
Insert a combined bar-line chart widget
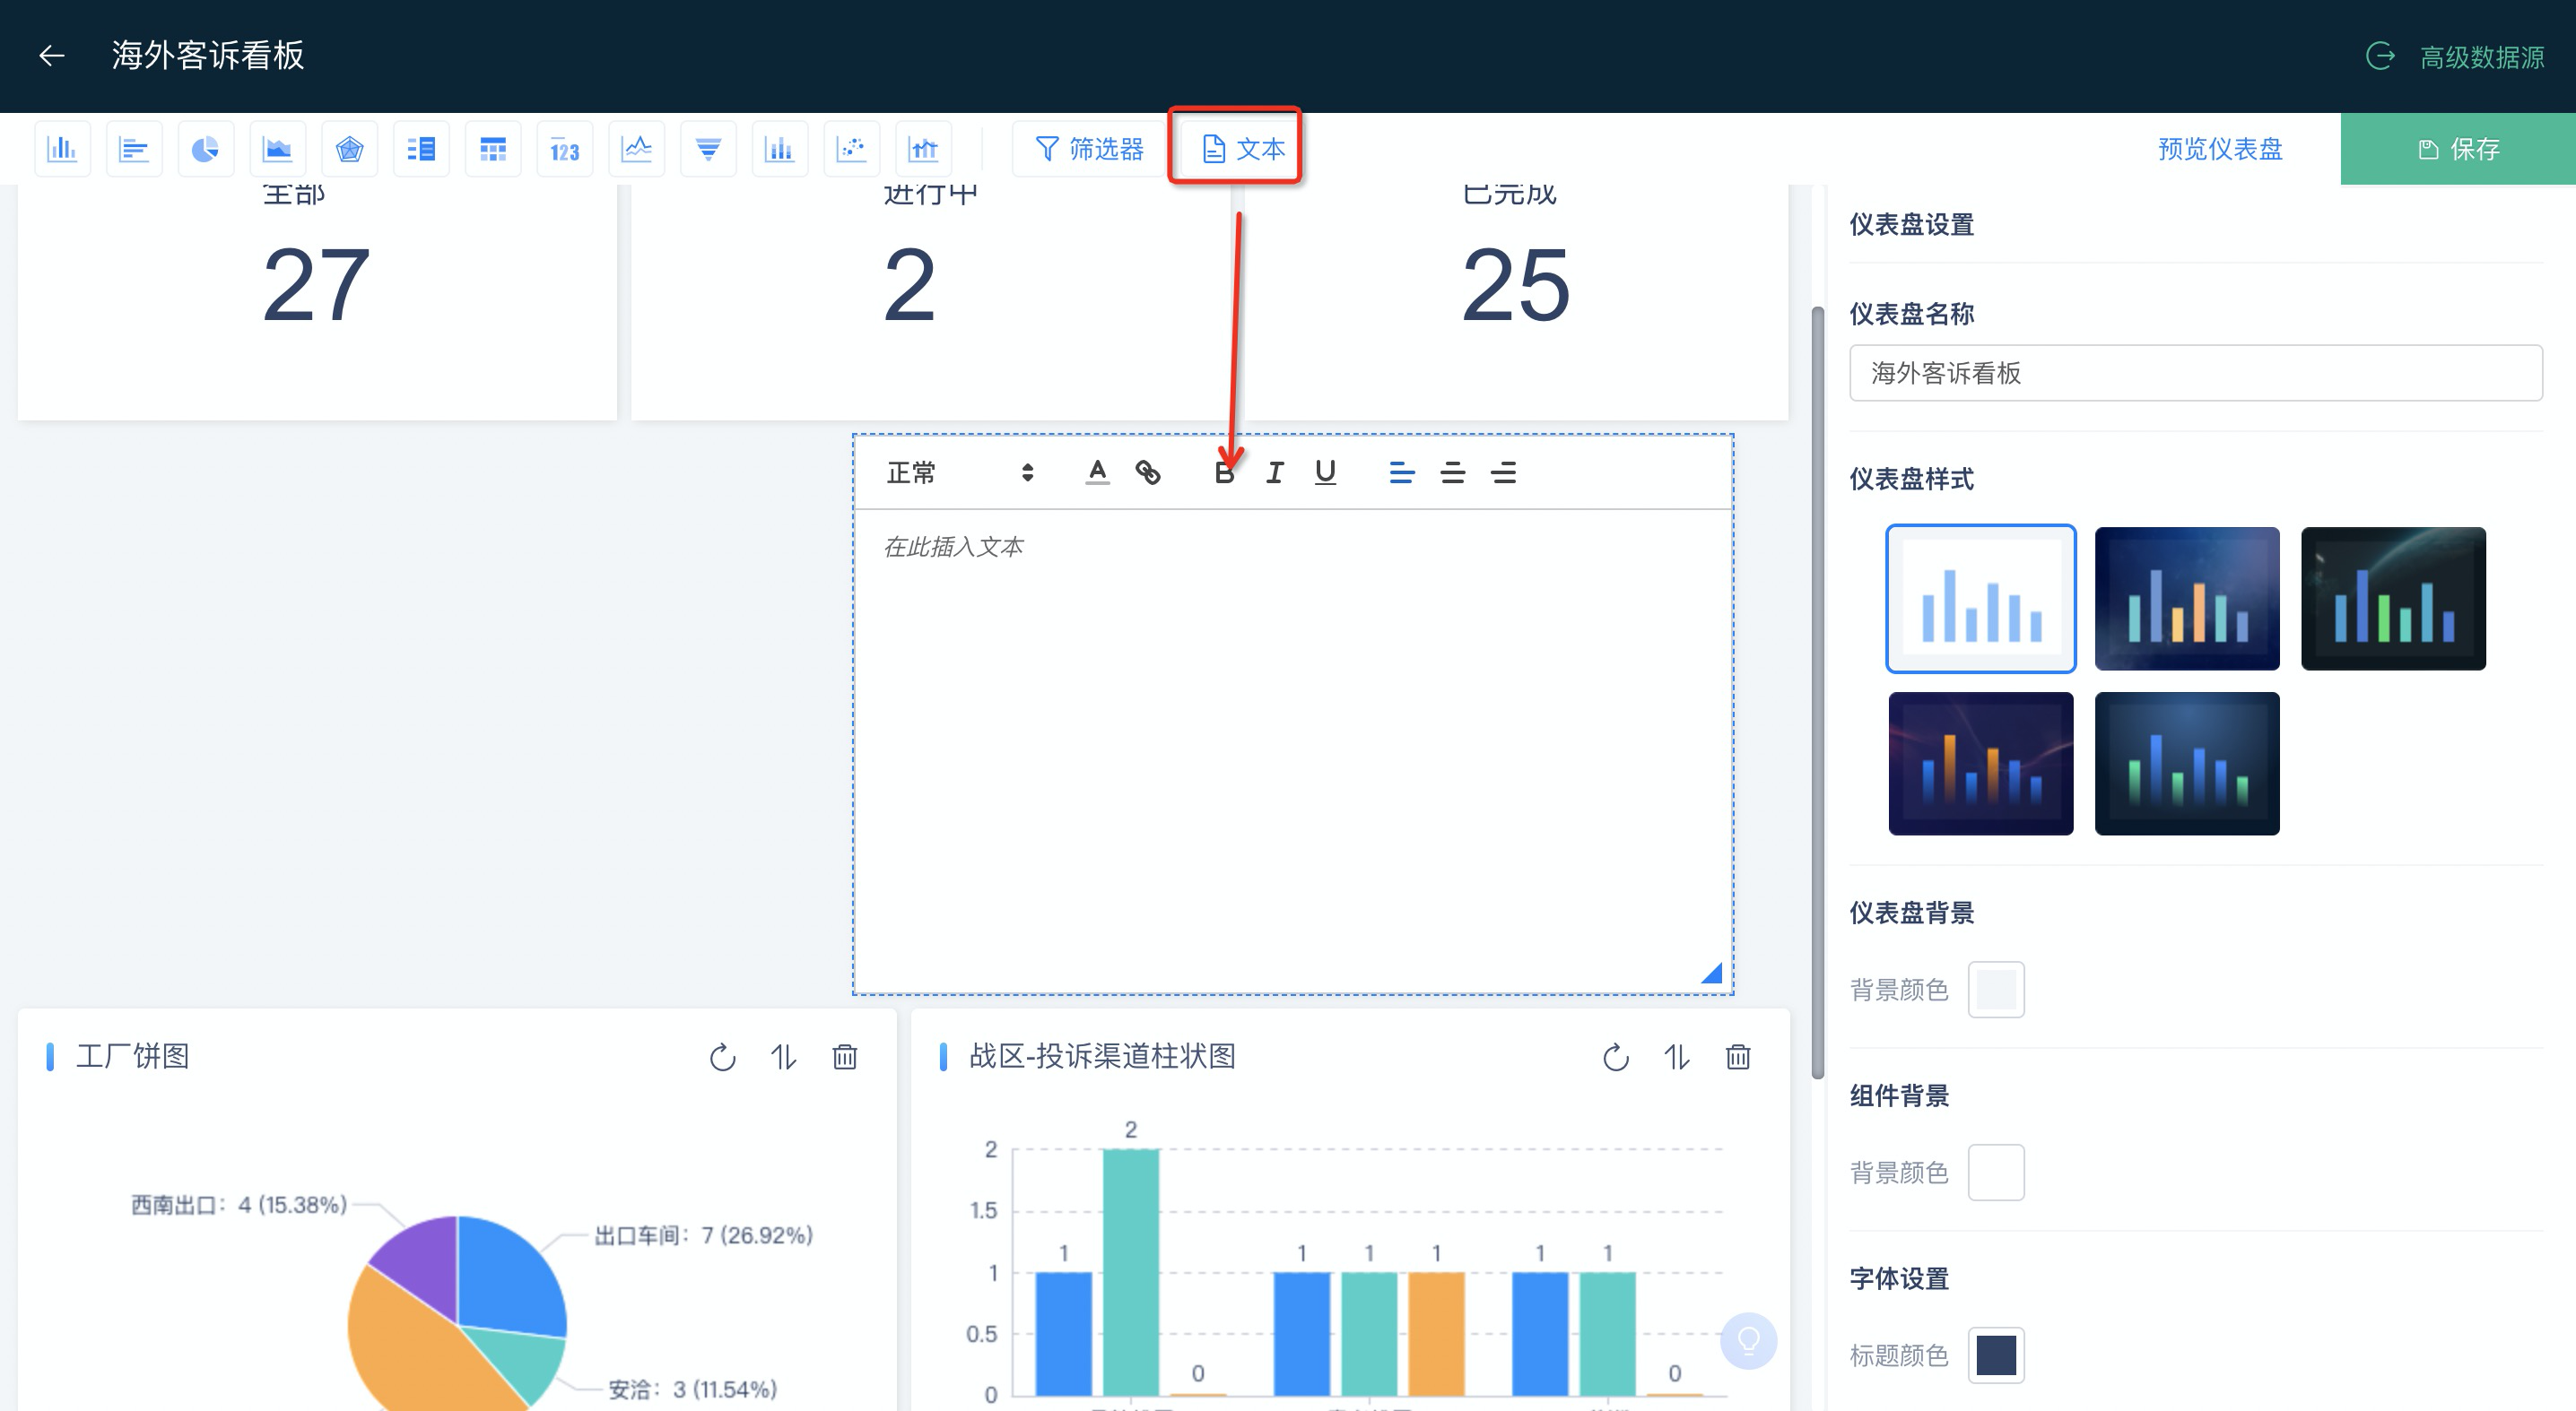[923, 149]
